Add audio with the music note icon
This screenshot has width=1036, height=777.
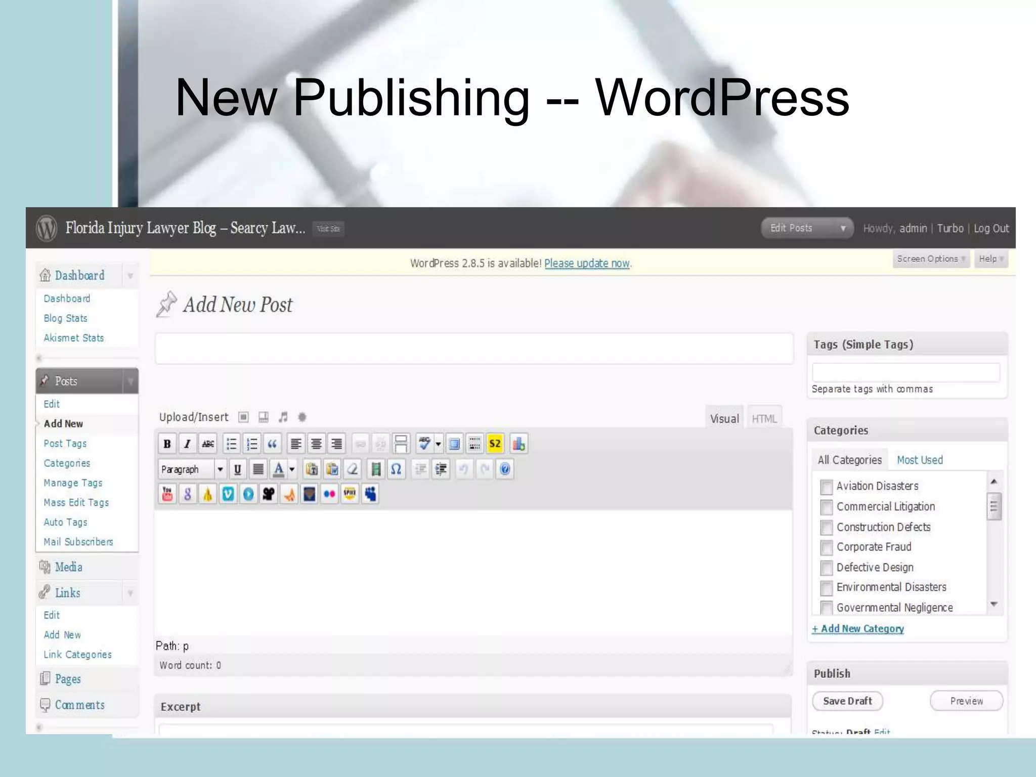(x=283, y=417)
